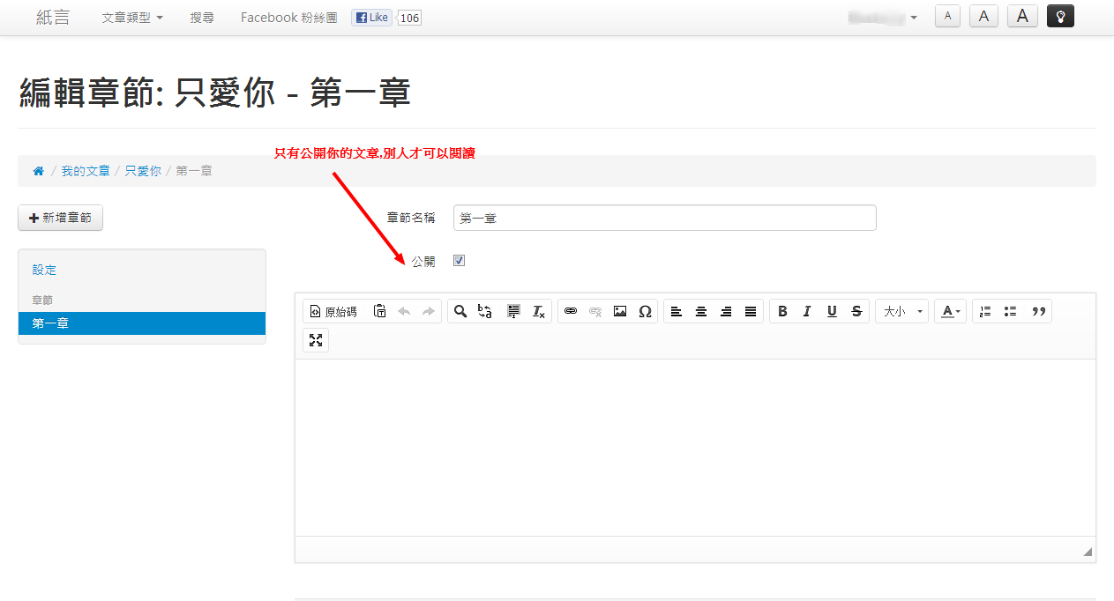Click the remove format icon

point(539,311)
